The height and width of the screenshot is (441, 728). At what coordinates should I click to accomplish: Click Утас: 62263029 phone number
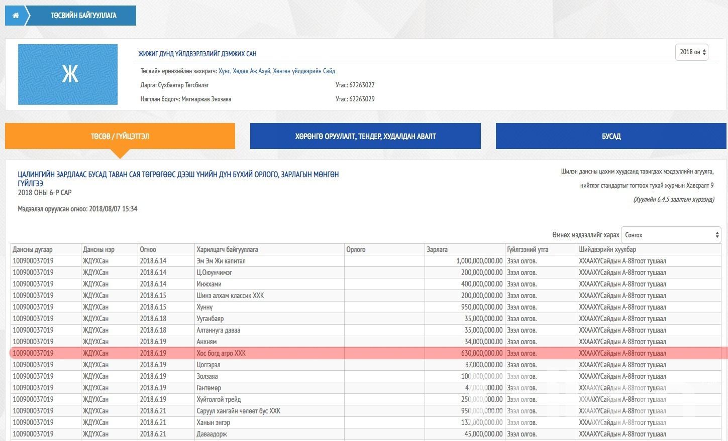pyautogui.click(x=355, y=99)
